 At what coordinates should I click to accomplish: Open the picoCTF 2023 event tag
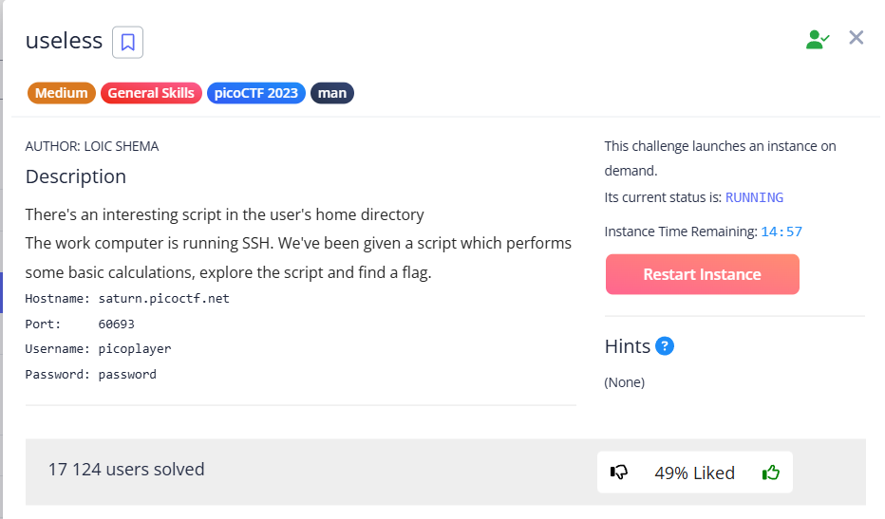tap(255, 93)
